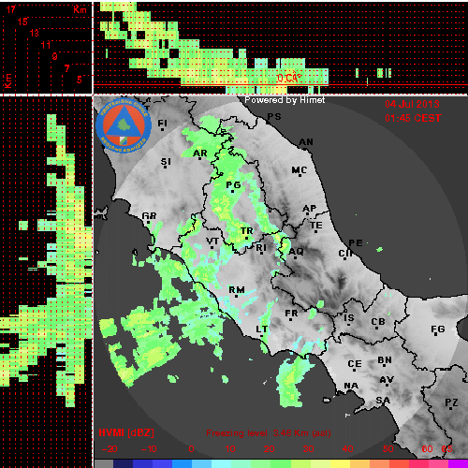Click the GR city label
The height and width of the screenshot is (468, 468).
click(x=149, y=215)
